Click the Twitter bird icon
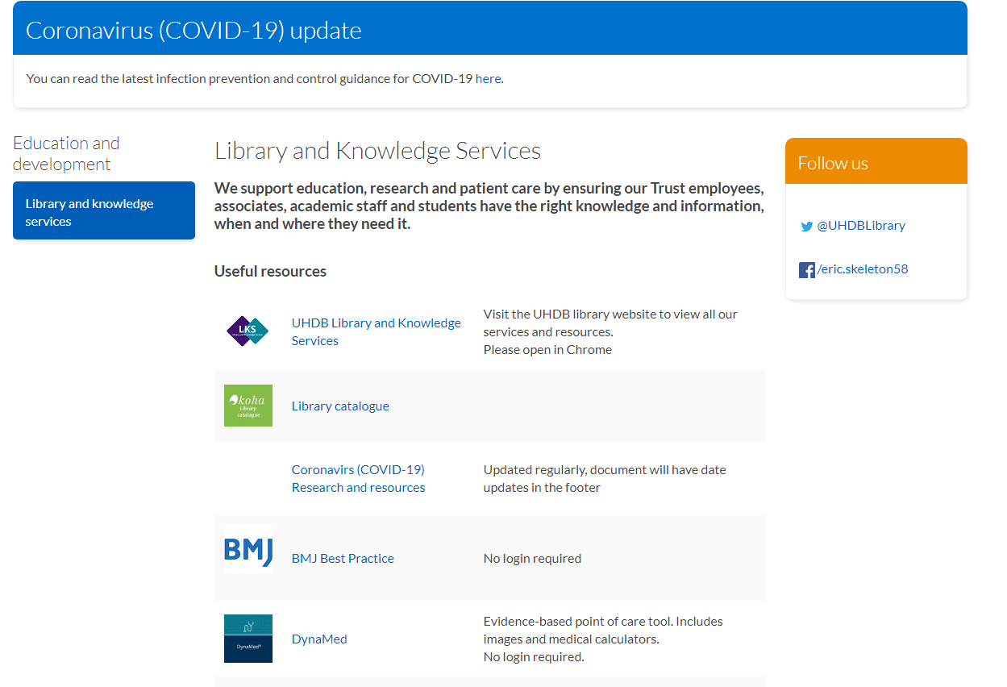1007x687 pixels. [806, 227]
